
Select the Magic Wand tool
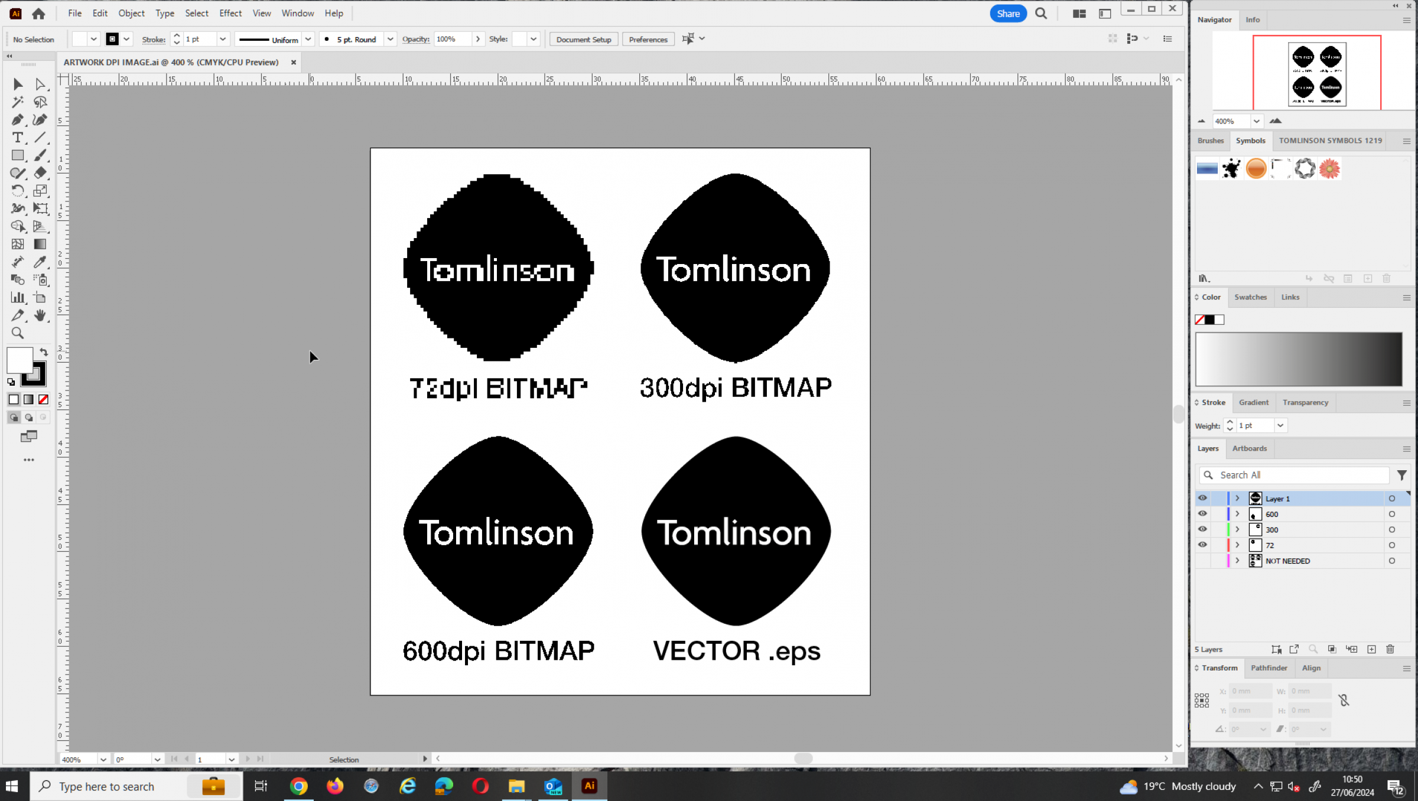18,102
